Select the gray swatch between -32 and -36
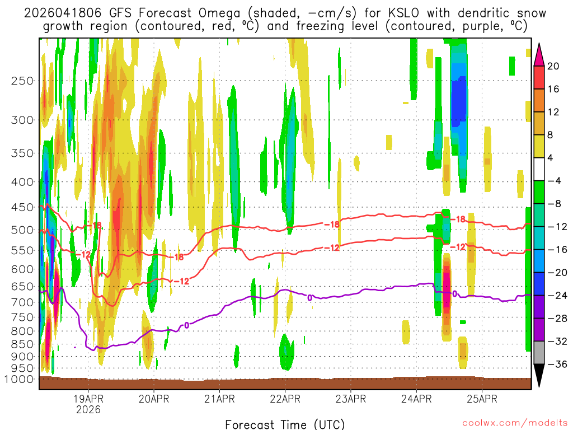The height and width of the screenshot is (430, 573). tap(540, 353)
